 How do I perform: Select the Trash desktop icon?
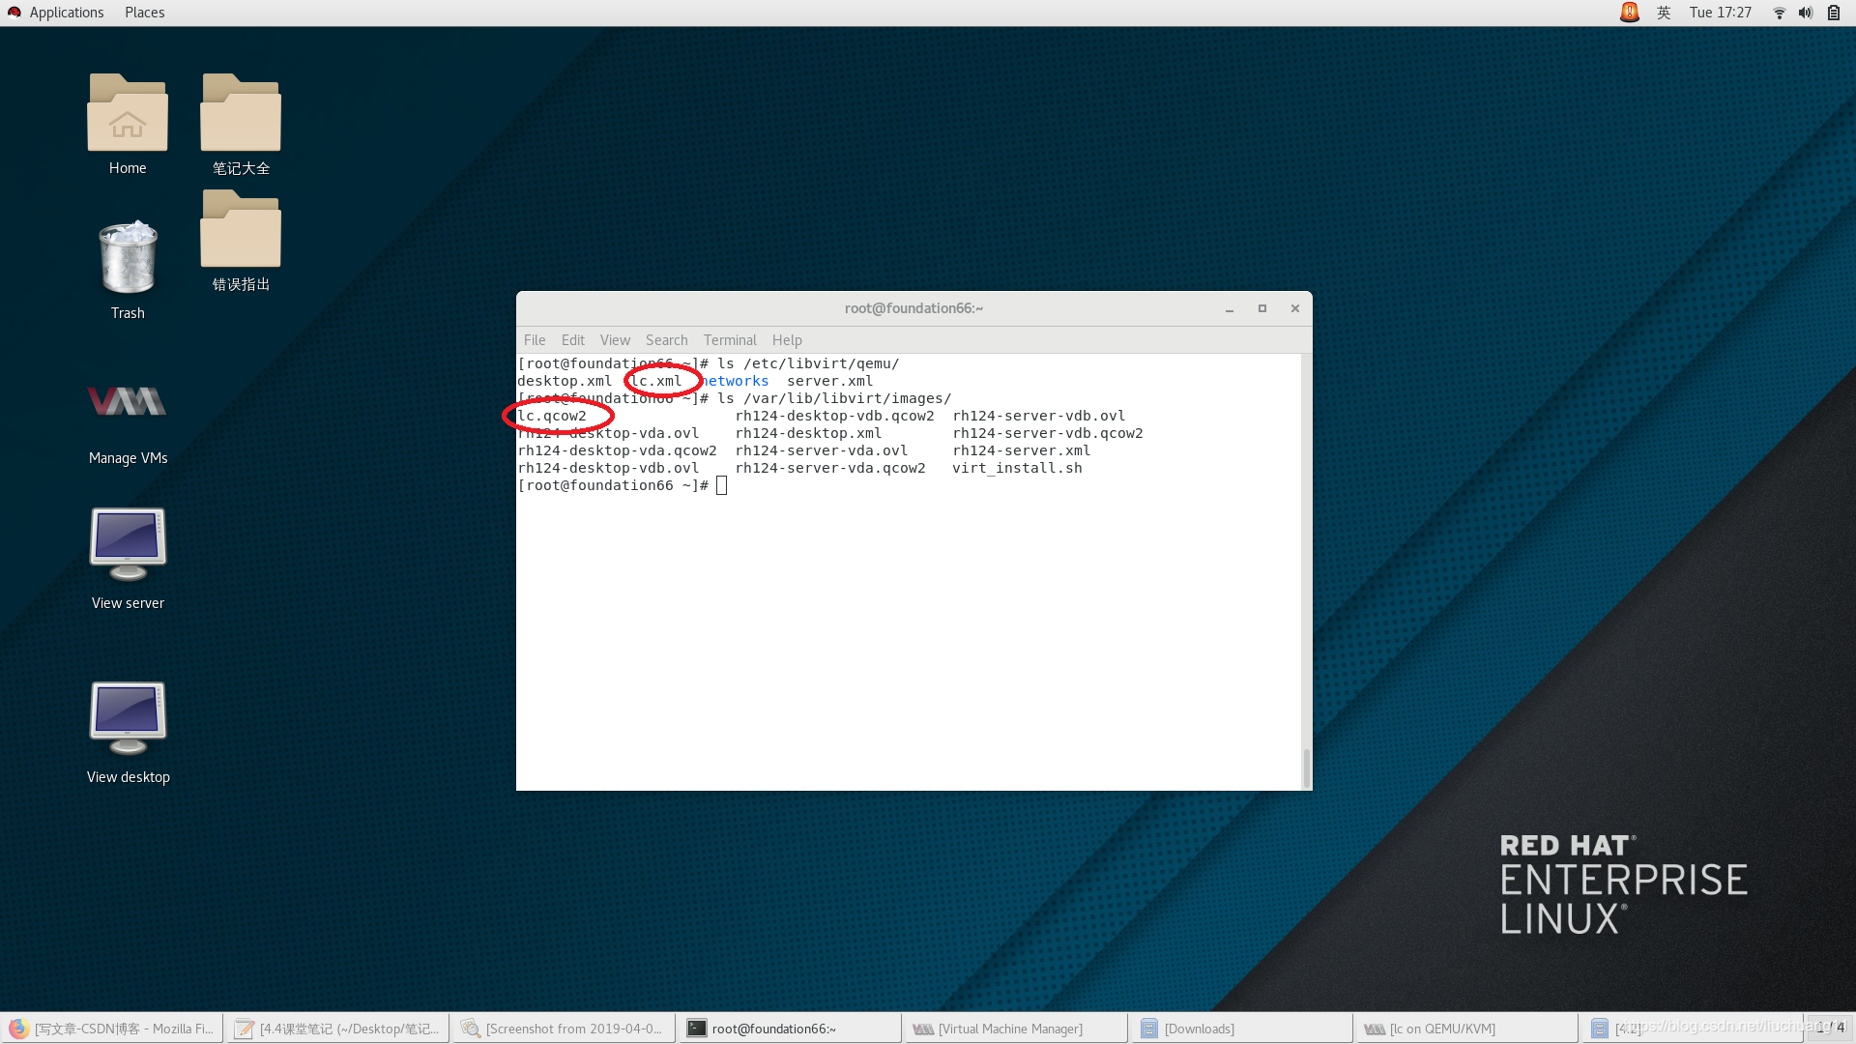pos(128,269)
